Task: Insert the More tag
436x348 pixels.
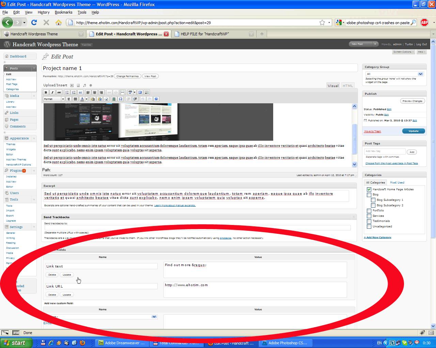Action: (x=123, y=92)
